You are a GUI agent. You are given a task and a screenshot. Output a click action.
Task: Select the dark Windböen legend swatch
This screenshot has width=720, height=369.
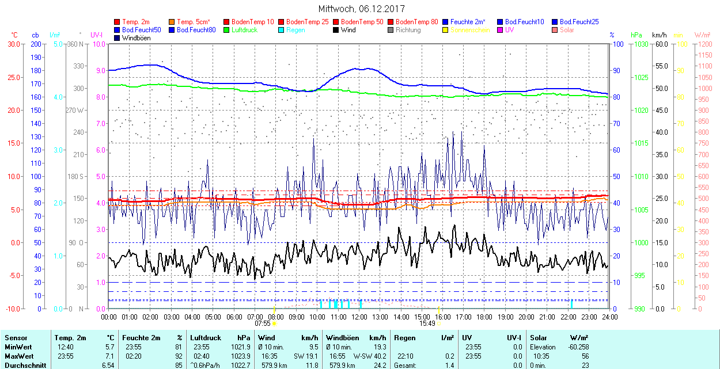coord(118,38)
